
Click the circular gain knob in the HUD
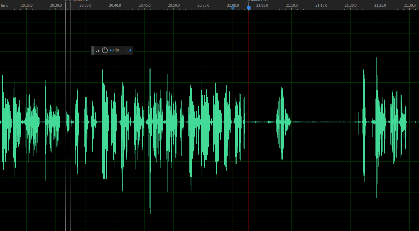[105, 50]
